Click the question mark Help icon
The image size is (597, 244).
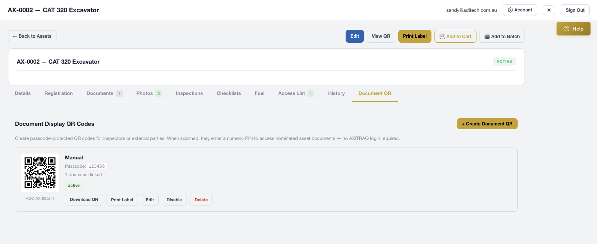tap(566, 29)
